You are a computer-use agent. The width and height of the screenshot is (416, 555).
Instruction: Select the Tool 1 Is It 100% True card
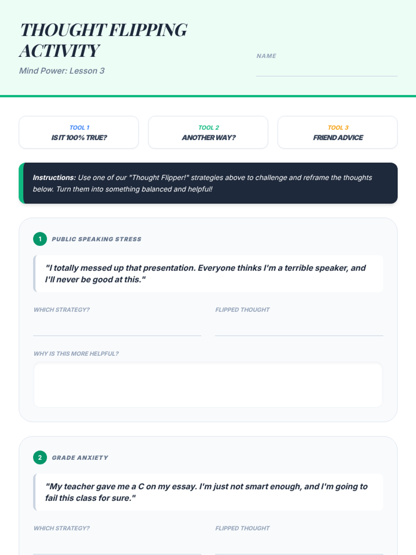[x=79, y=132]
